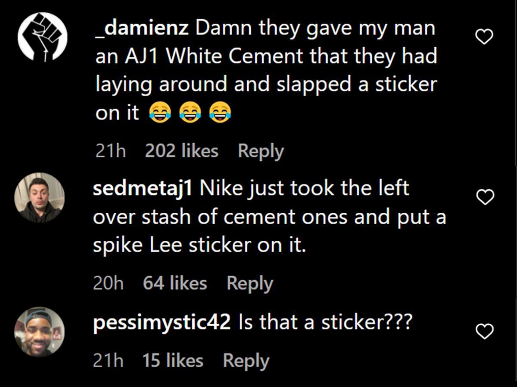Open pessimystic42's profile avatar
The image size is (517, 387).
click(x=39, y=332)
